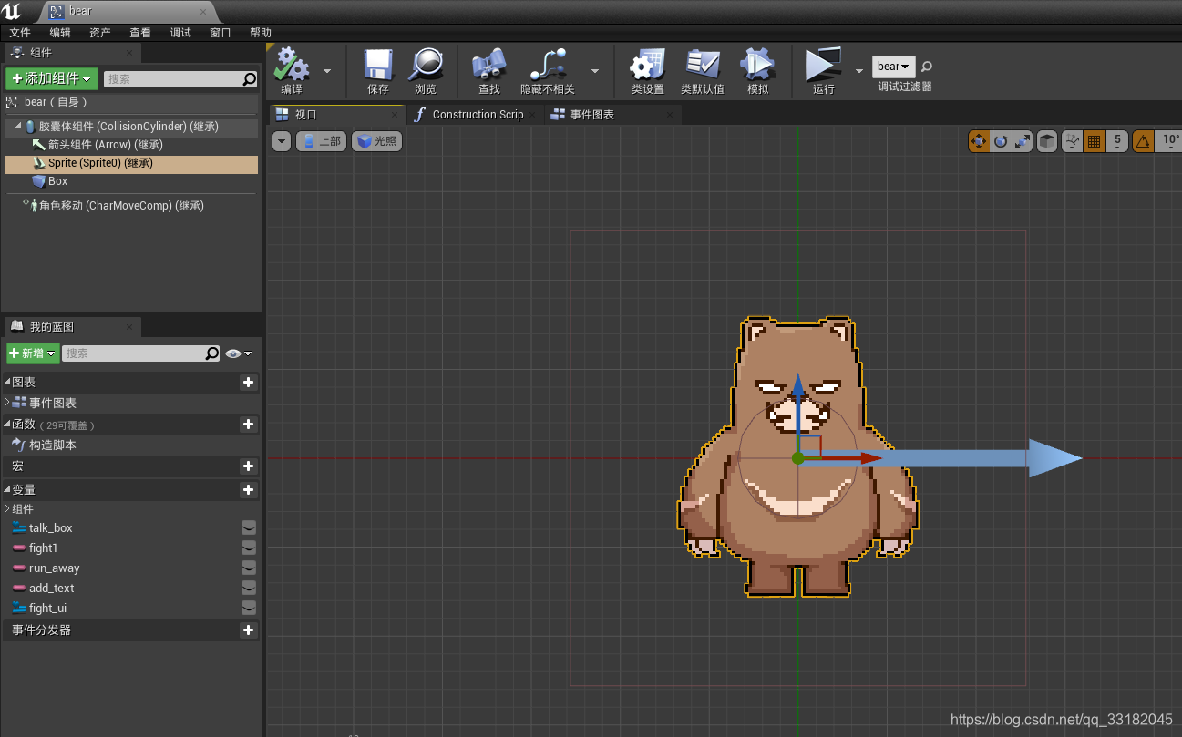The height and width of the screenshot is (737, 1182).
Task: Click the plus button beside 变量 section
Action: pyautogui.click(x=248, y=490)
